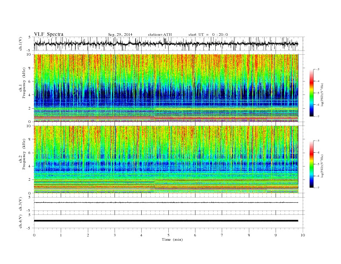Click the "ch.1(V)" waveform axis label
Image resolution: width=341 pixels, height=264 pixels.
click(x=21, y=44)
